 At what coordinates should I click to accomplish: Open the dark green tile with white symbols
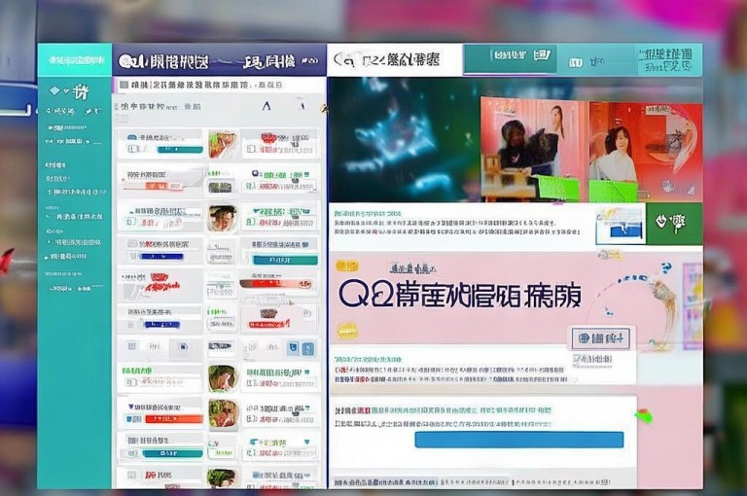coord(674,223)
